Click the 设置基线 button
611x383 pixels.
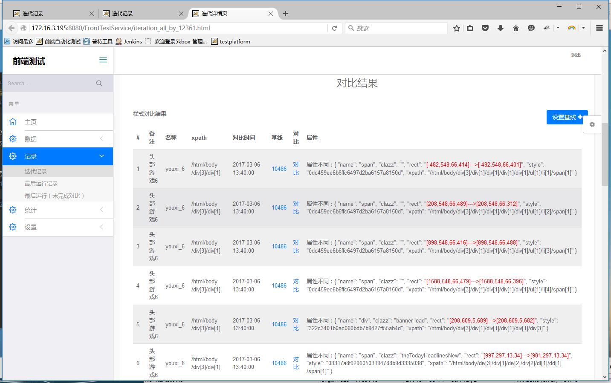567,117
